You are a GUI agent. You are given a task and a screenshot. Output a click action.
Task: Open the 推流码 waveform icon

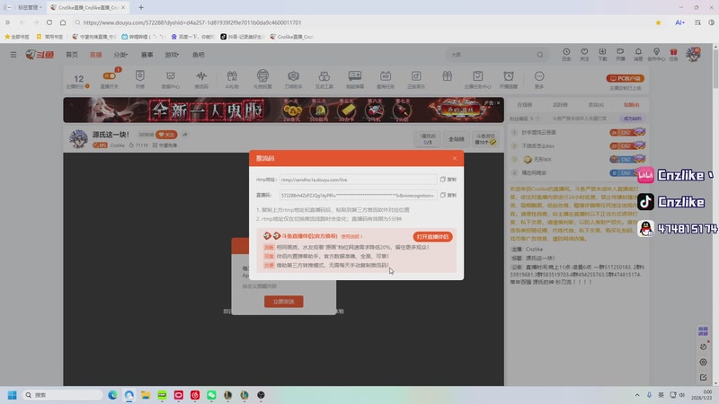pos(201,79)
